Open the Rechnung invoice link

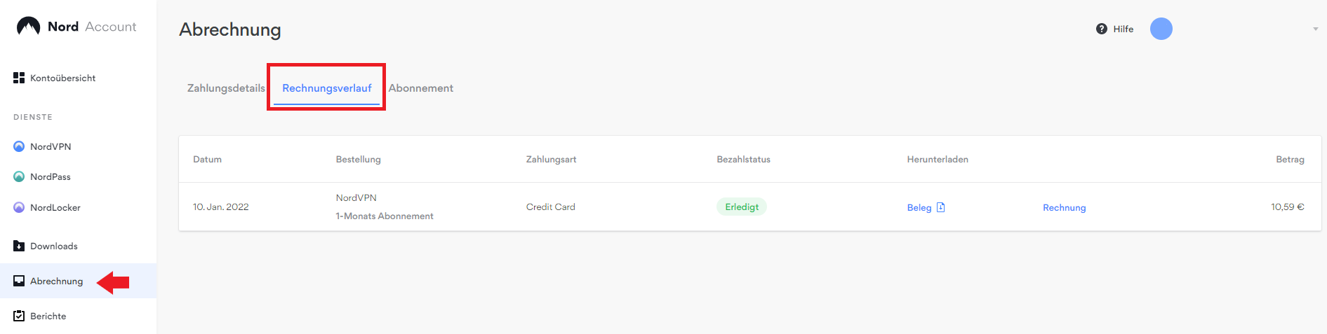coord(1064,207)
